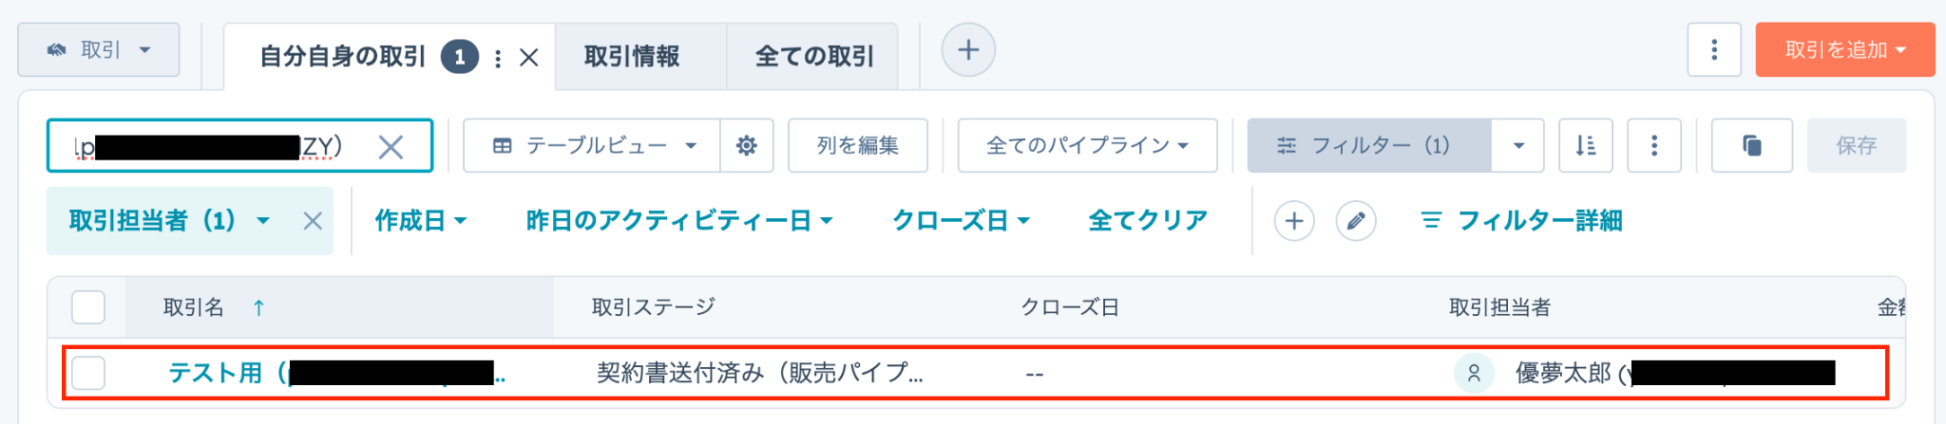Click the 列を編集 button

pos(858,145)
